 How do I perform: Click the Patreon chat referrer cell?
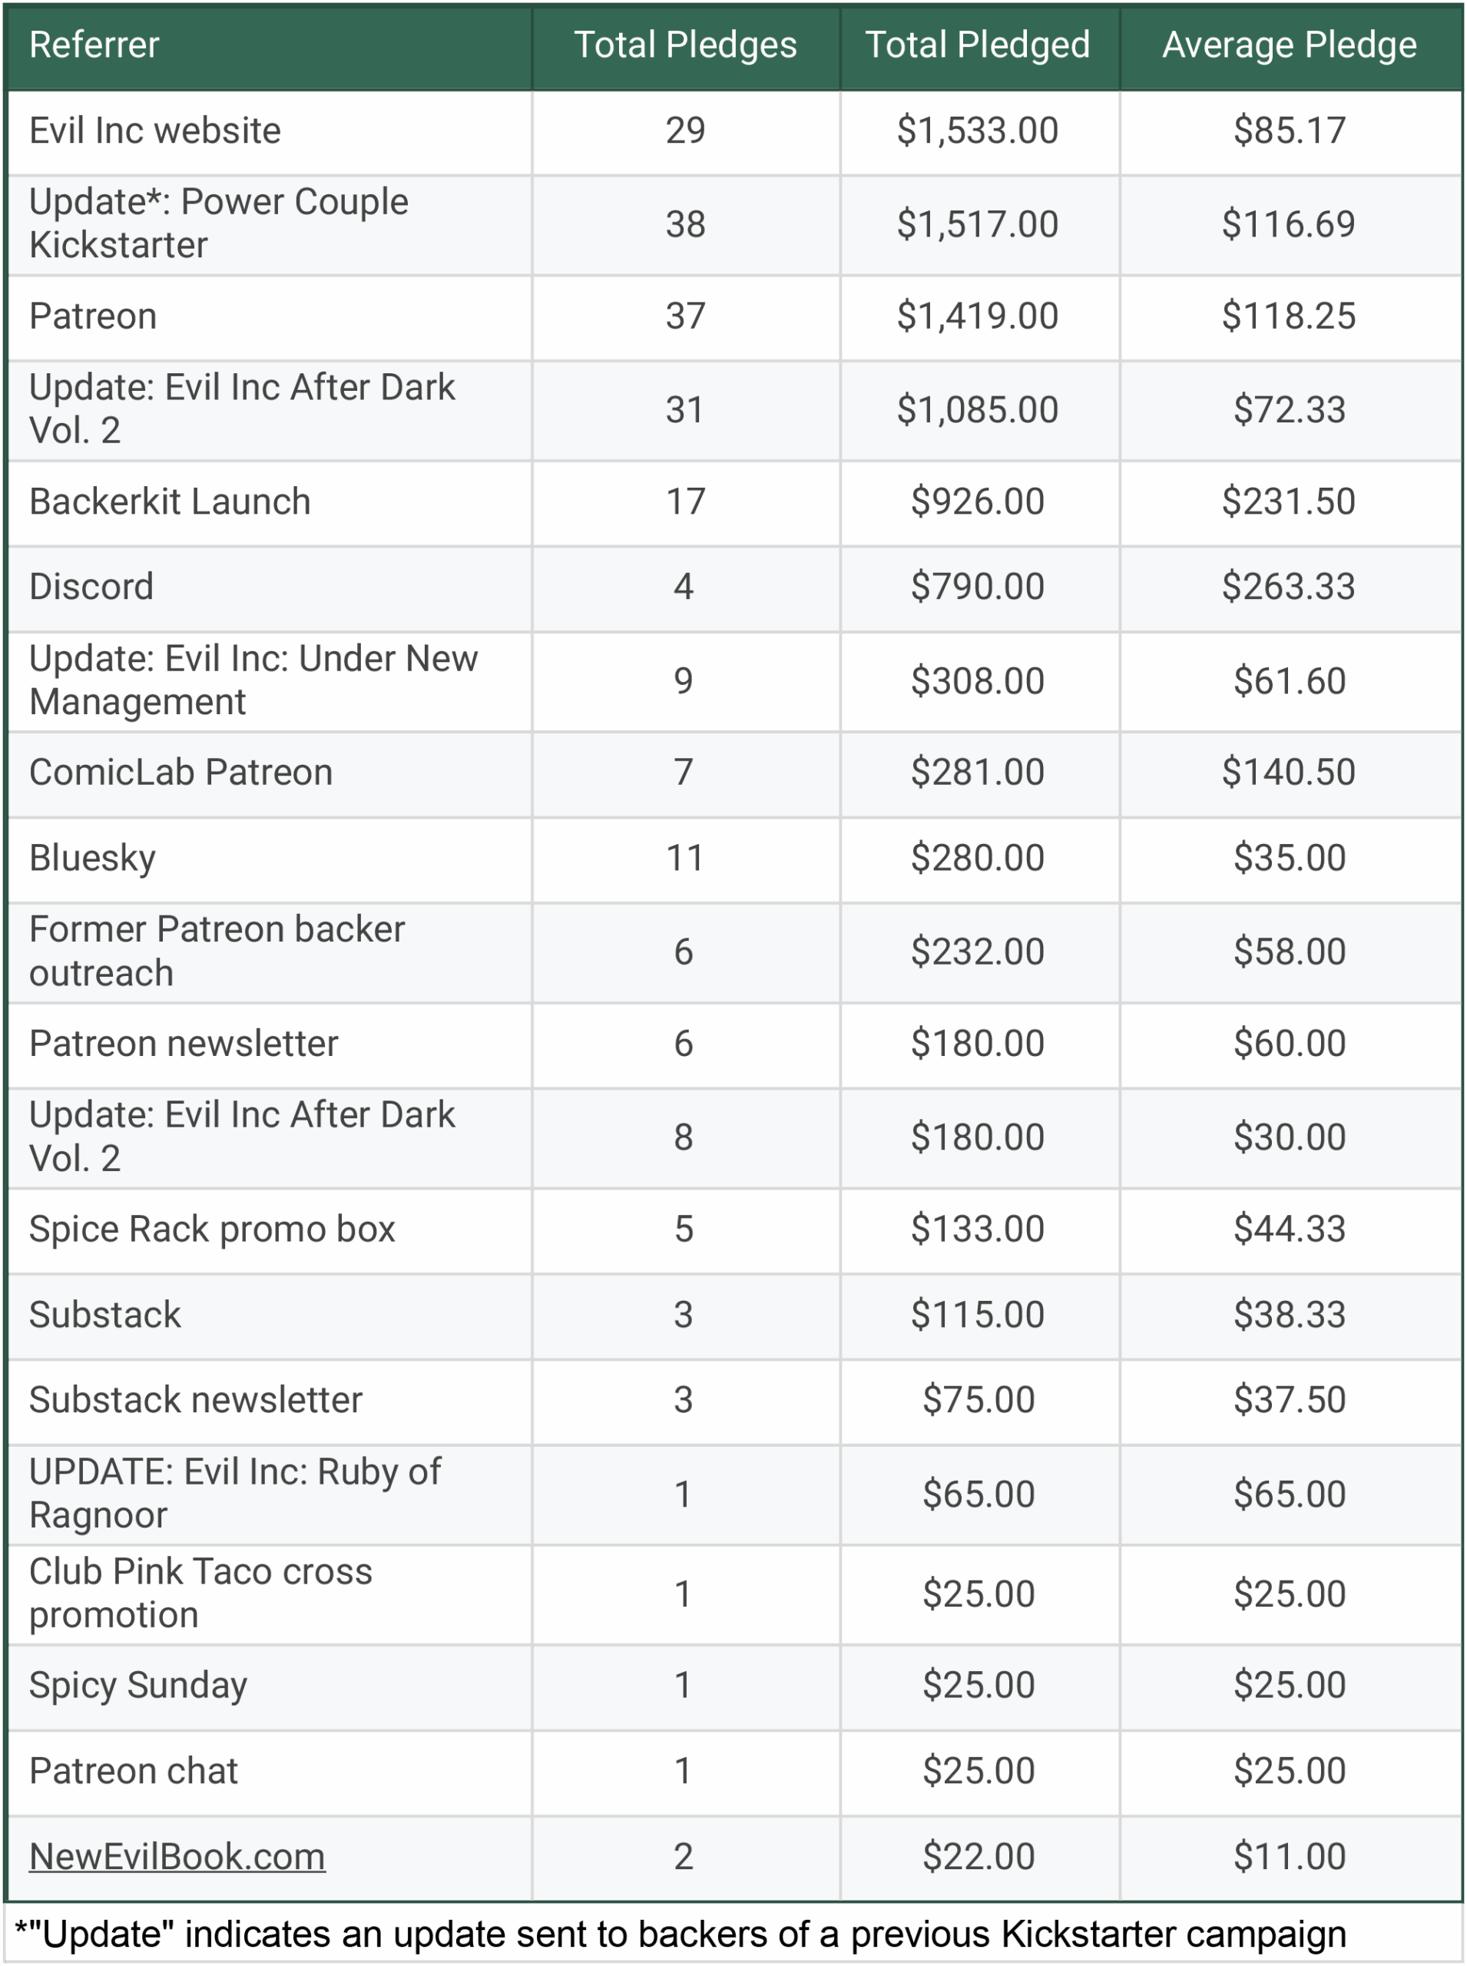tap(133, 1771)
